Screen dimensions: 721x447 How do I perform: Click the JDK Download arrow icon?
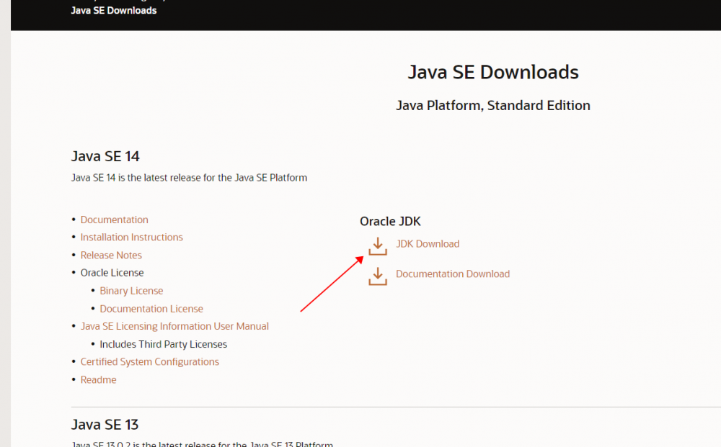pyautogui.click(x=378, y=245)
